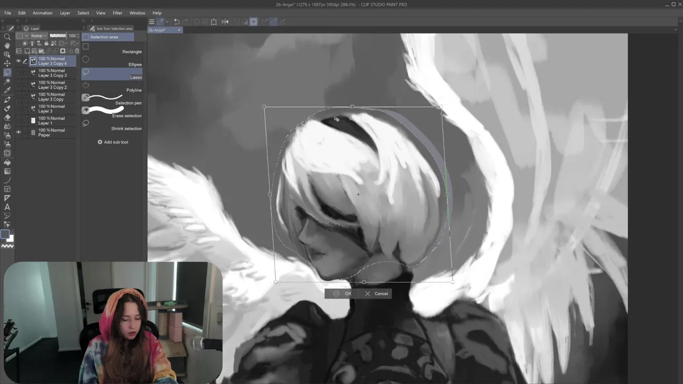
Task: Select the Figure curve tool
Action: pos(7,180)
